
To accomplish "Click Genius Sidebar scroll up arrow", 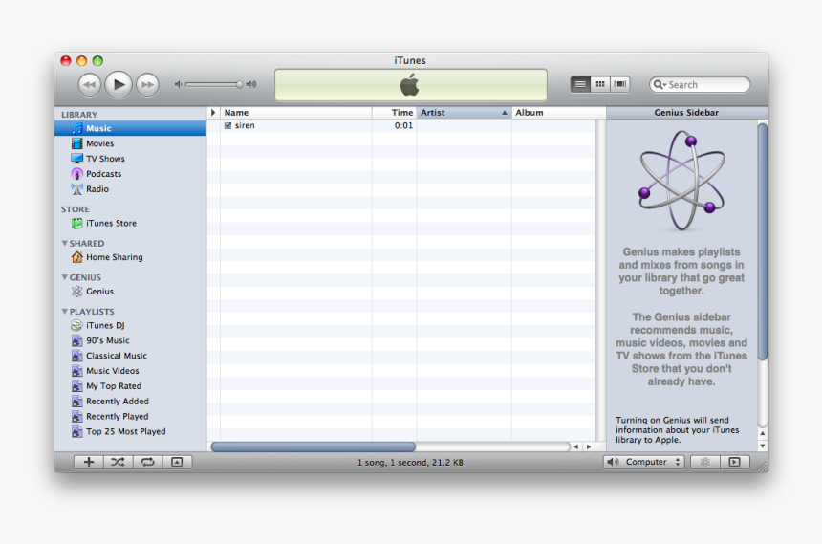I will 762,433.
